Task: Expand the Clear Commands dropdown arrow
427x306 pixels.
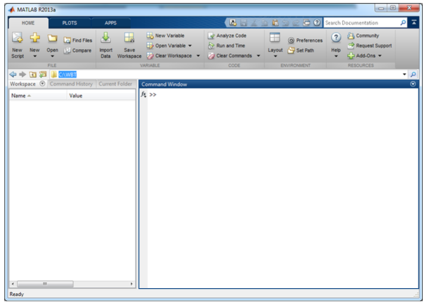Action: [259, 56]
